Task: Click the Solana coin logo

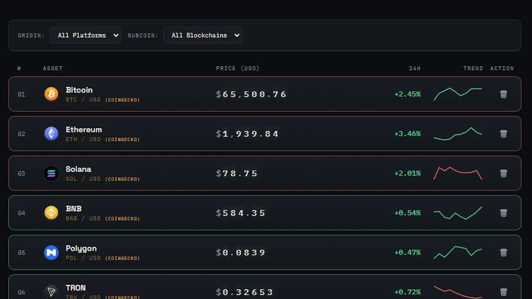Action: click(52, 173)
